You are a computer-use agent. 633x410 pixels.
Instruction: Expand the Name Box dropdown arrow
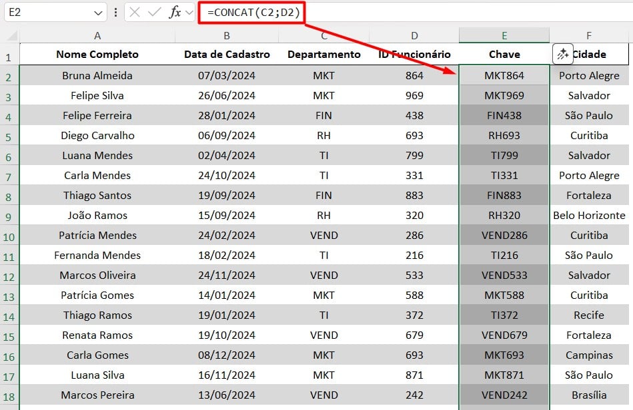pyautogui.click(x=98, y=12)
